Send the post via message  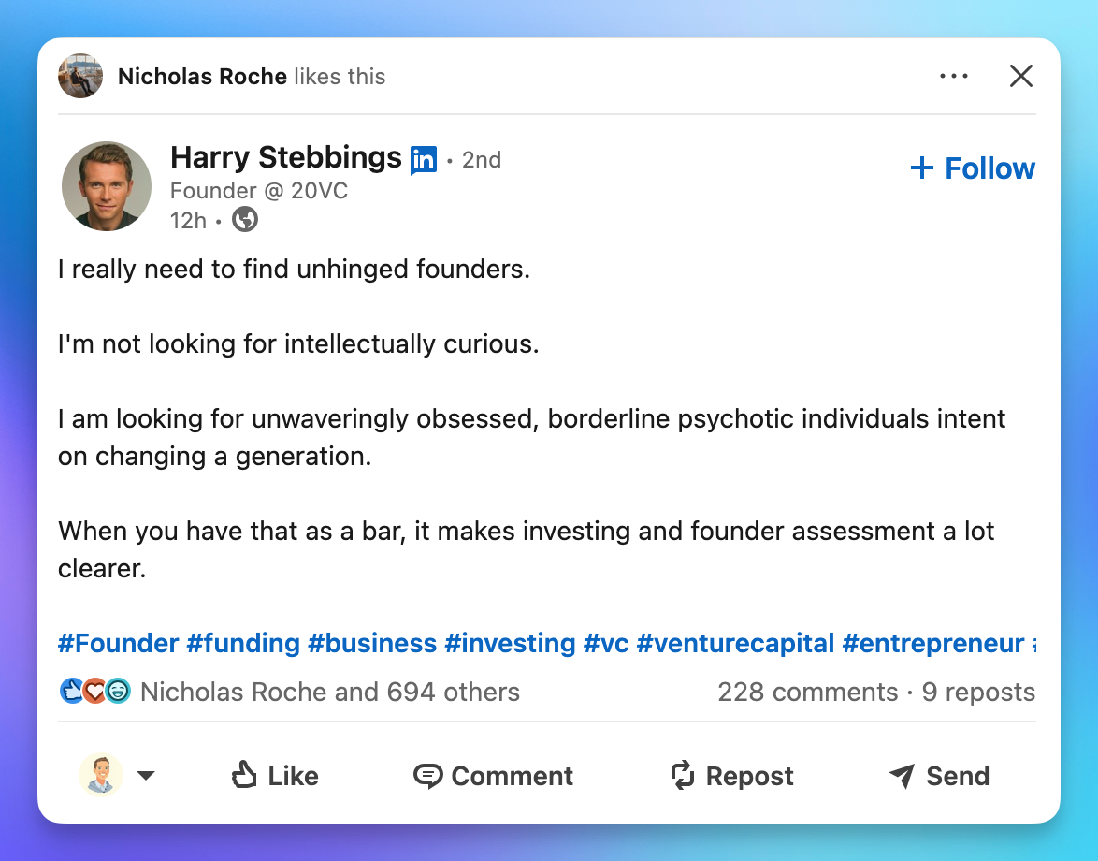(x=939, y=776)
